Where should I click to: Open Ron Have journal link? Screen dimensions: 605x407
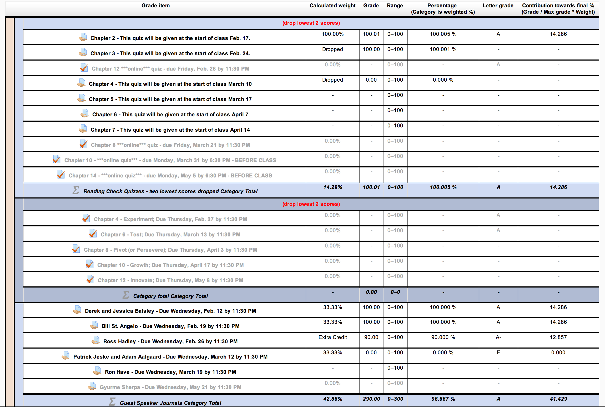click(170, 372)
